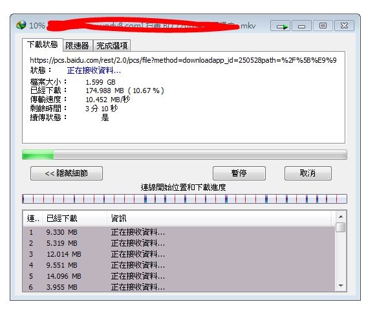
Task: Click the 連線開始位置和下載進度 label
Action: (183, 188)
